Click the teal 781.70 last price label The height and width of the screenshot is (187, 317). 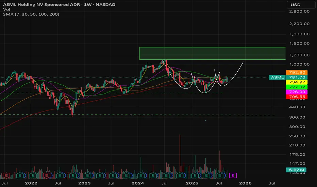point(297,77)
